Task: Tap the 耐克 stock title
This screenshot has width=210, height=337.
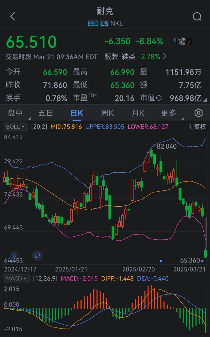Action: [105, 11]
